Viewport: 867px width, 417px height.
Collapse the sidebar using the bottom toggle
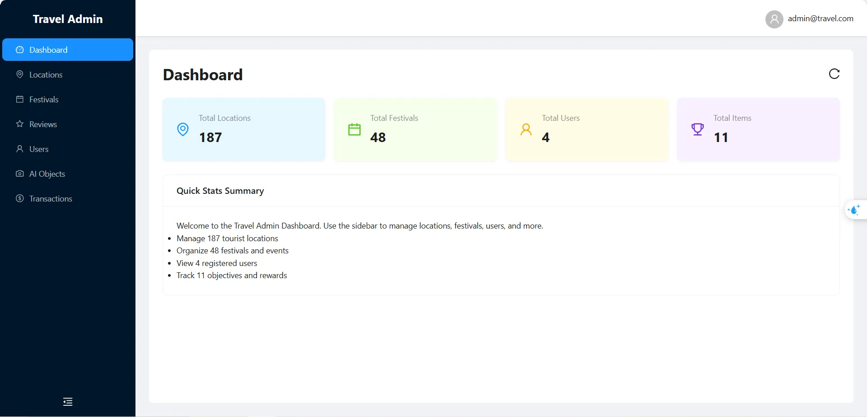[68, 402]
